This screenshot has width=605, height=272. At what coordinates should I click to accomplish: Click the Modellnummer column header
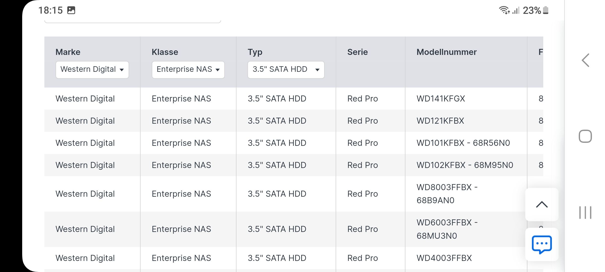click(446, 52)
